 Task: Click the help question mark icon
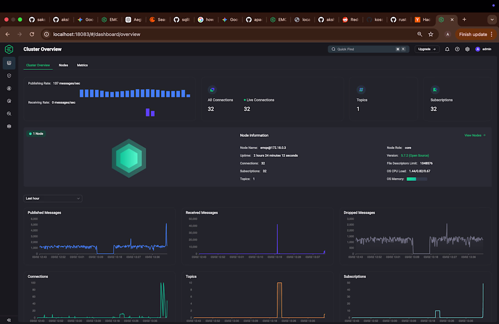[457, 49]
